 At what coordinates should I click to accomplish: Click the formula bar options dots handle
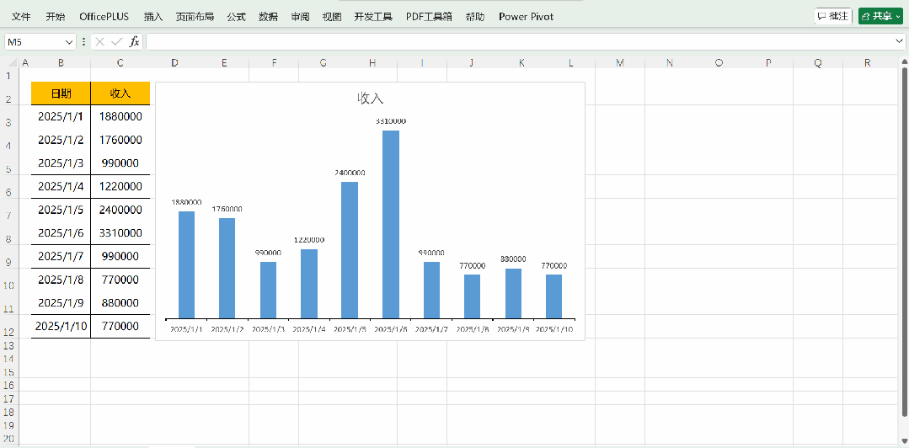pyautogui.click(x=83, y=41)
